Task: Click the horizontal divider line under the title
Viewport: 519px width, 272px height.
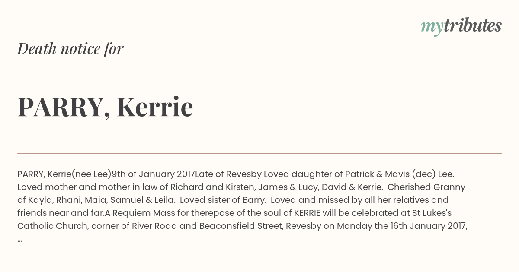Action: click(259, 153)
